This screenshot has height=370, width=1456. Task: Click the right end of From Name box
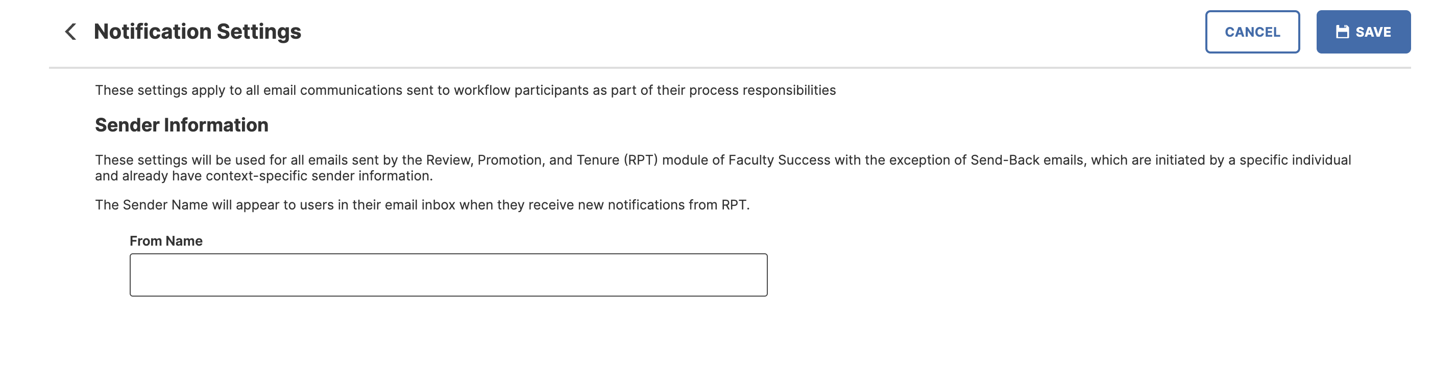pos(756,275)
